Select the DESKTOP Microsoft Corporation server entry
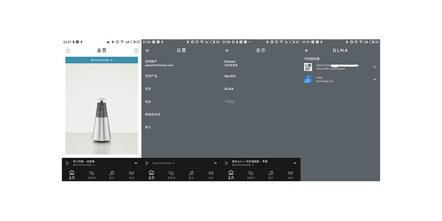This screenshot has width=442, height=221. point(340,67)
